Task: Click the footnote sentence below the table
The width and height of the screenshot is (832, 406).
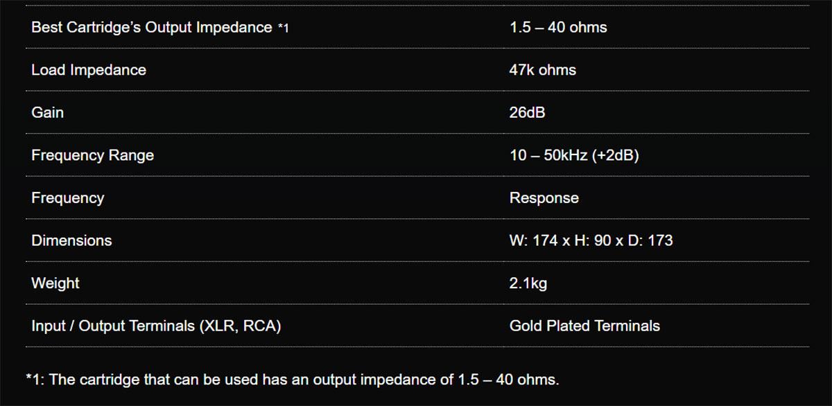Action: (x=292, y=380)
